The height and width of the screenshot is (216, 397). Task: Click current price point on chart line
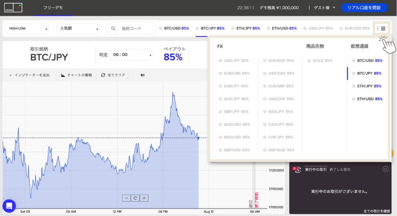pos(198,138)
